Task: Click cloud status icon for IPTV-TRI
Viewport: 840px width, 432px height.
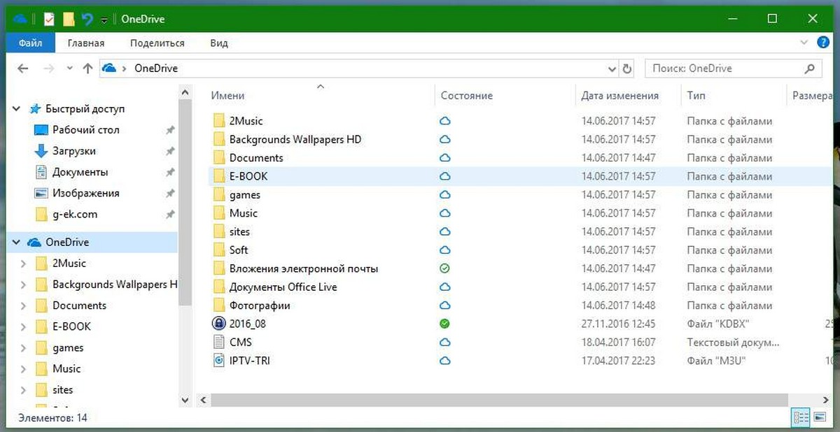Action: click(444, 361)
